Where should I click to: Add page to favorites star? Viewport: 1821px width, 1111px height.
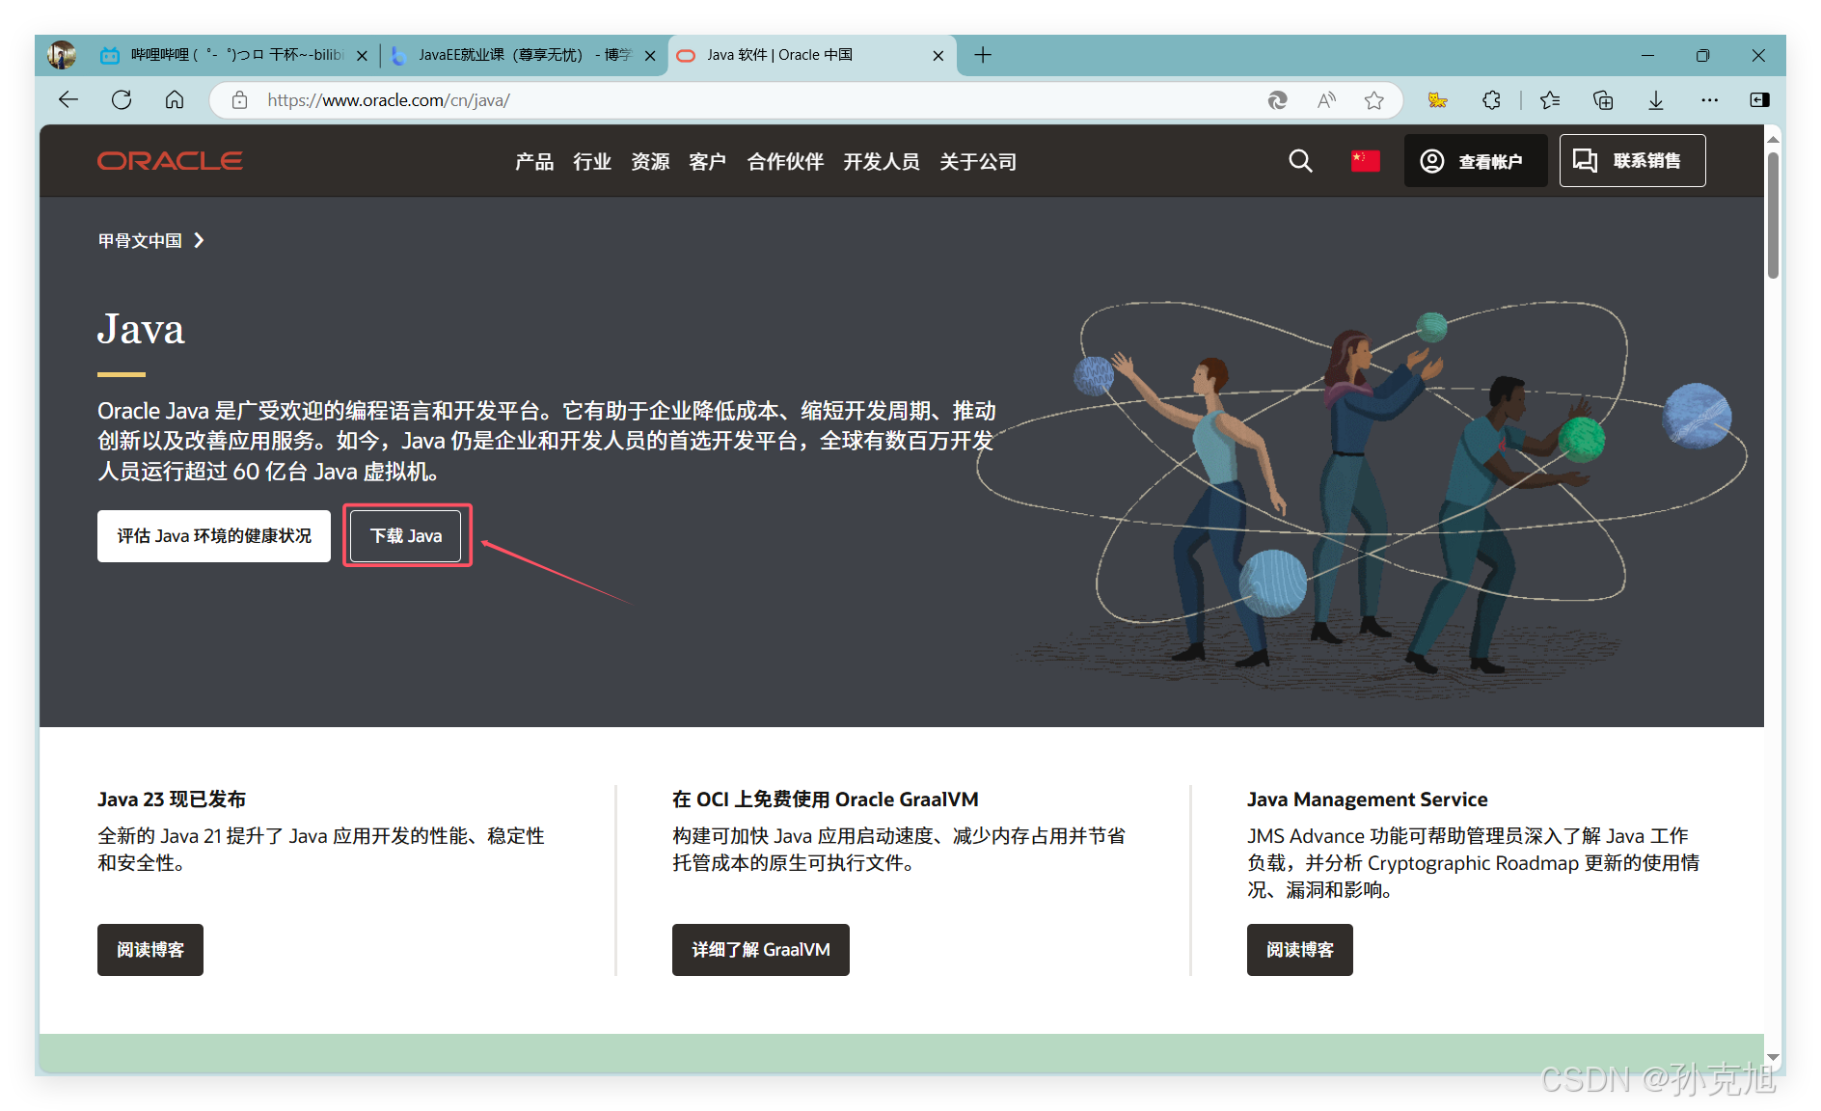tap(1374, 100)
